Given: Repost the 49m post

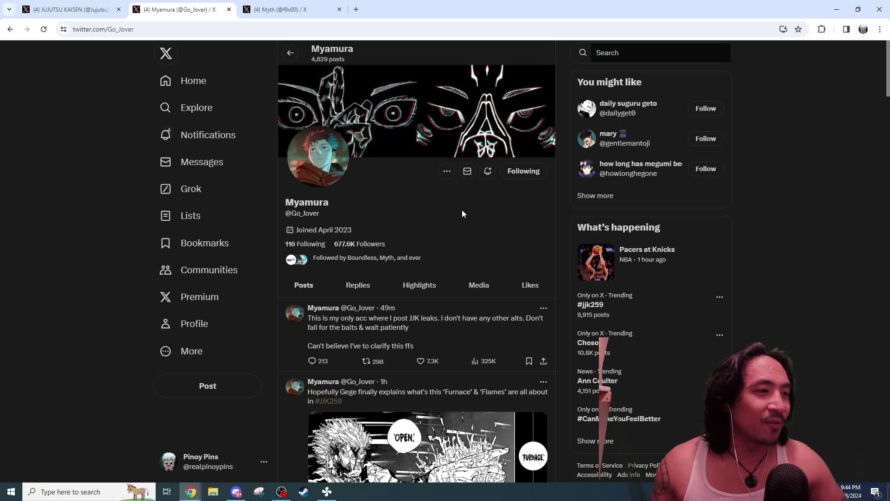Looking at the screenshot, I should 373,361.
